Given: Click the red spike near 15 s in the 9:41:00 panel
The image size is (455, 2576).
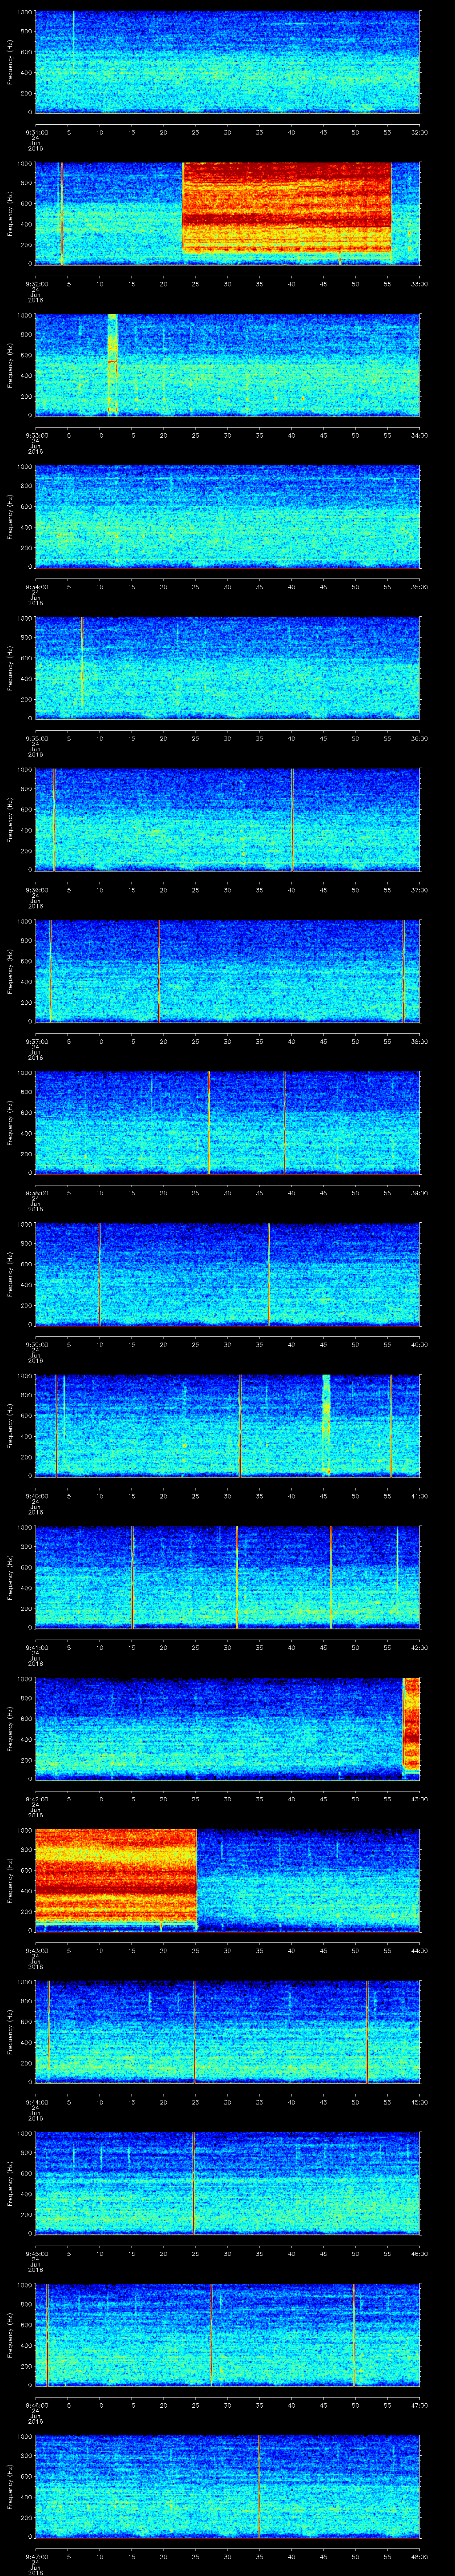Looking at the screenshot, I should point(132,1577).
